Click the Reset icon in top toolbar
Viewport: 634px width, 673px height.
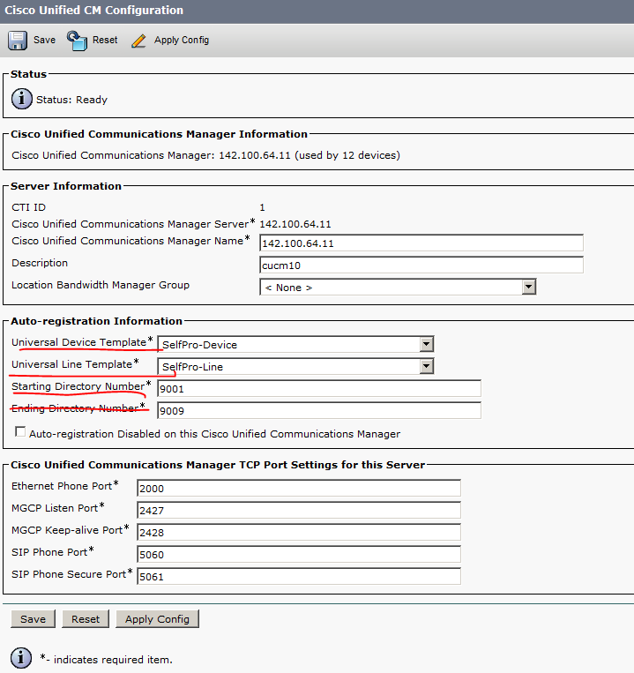point(78,41)
